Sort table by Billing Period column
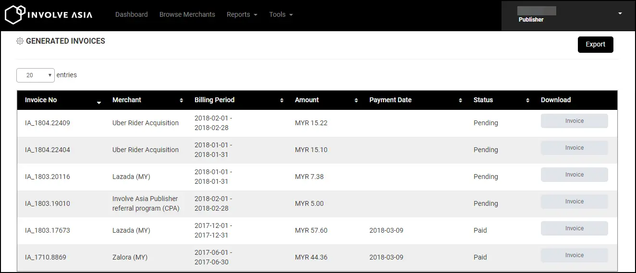The image size is (636, 273). point(282,100)
